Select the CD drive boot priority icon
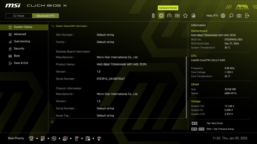This screenshot has width=257, height=144. (54, 138)
